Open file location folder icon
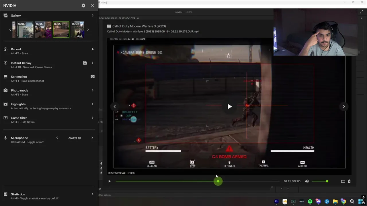Viewport: 367px width, 206px height. pyautogui.click(x=343, y=181)
